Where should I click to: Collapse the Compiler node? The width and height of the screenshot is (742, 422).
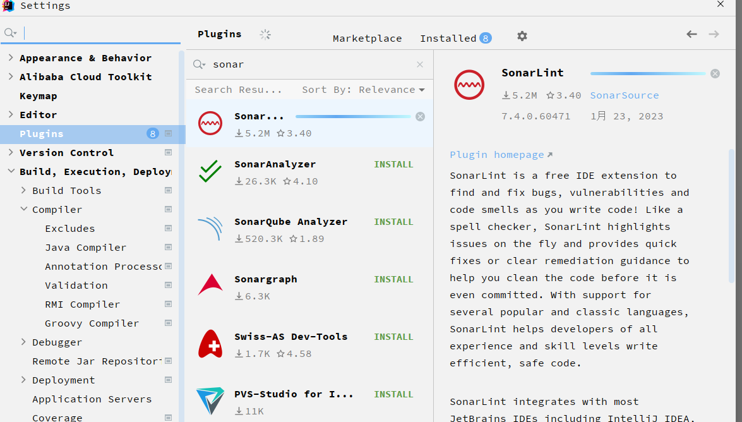point(23,209)
